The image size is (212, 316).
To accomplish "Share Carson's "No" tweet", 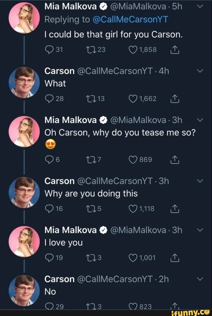I will (174, 306).
